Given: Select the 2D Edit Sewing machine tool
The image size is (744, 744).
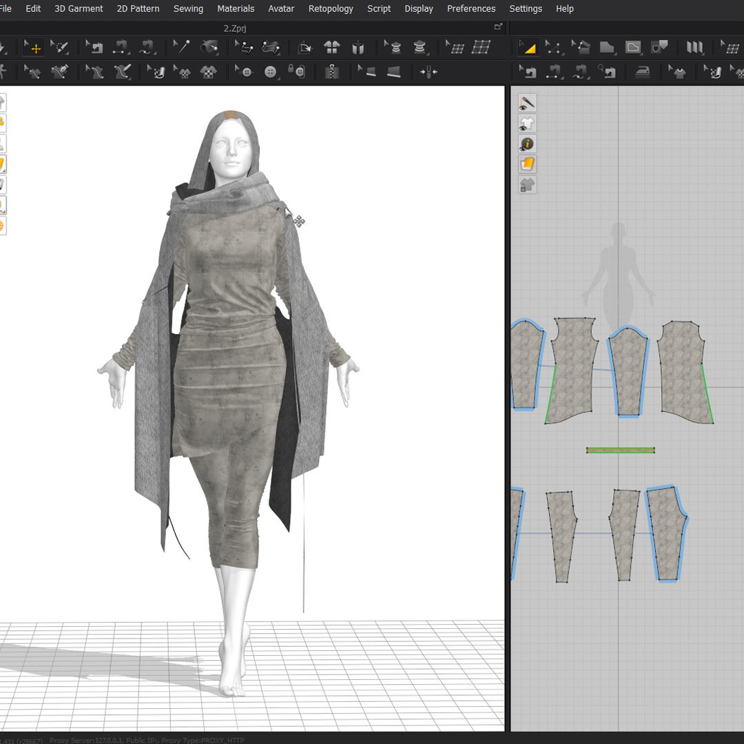Looking at the screenshot, I should click(x=528, y=72).
